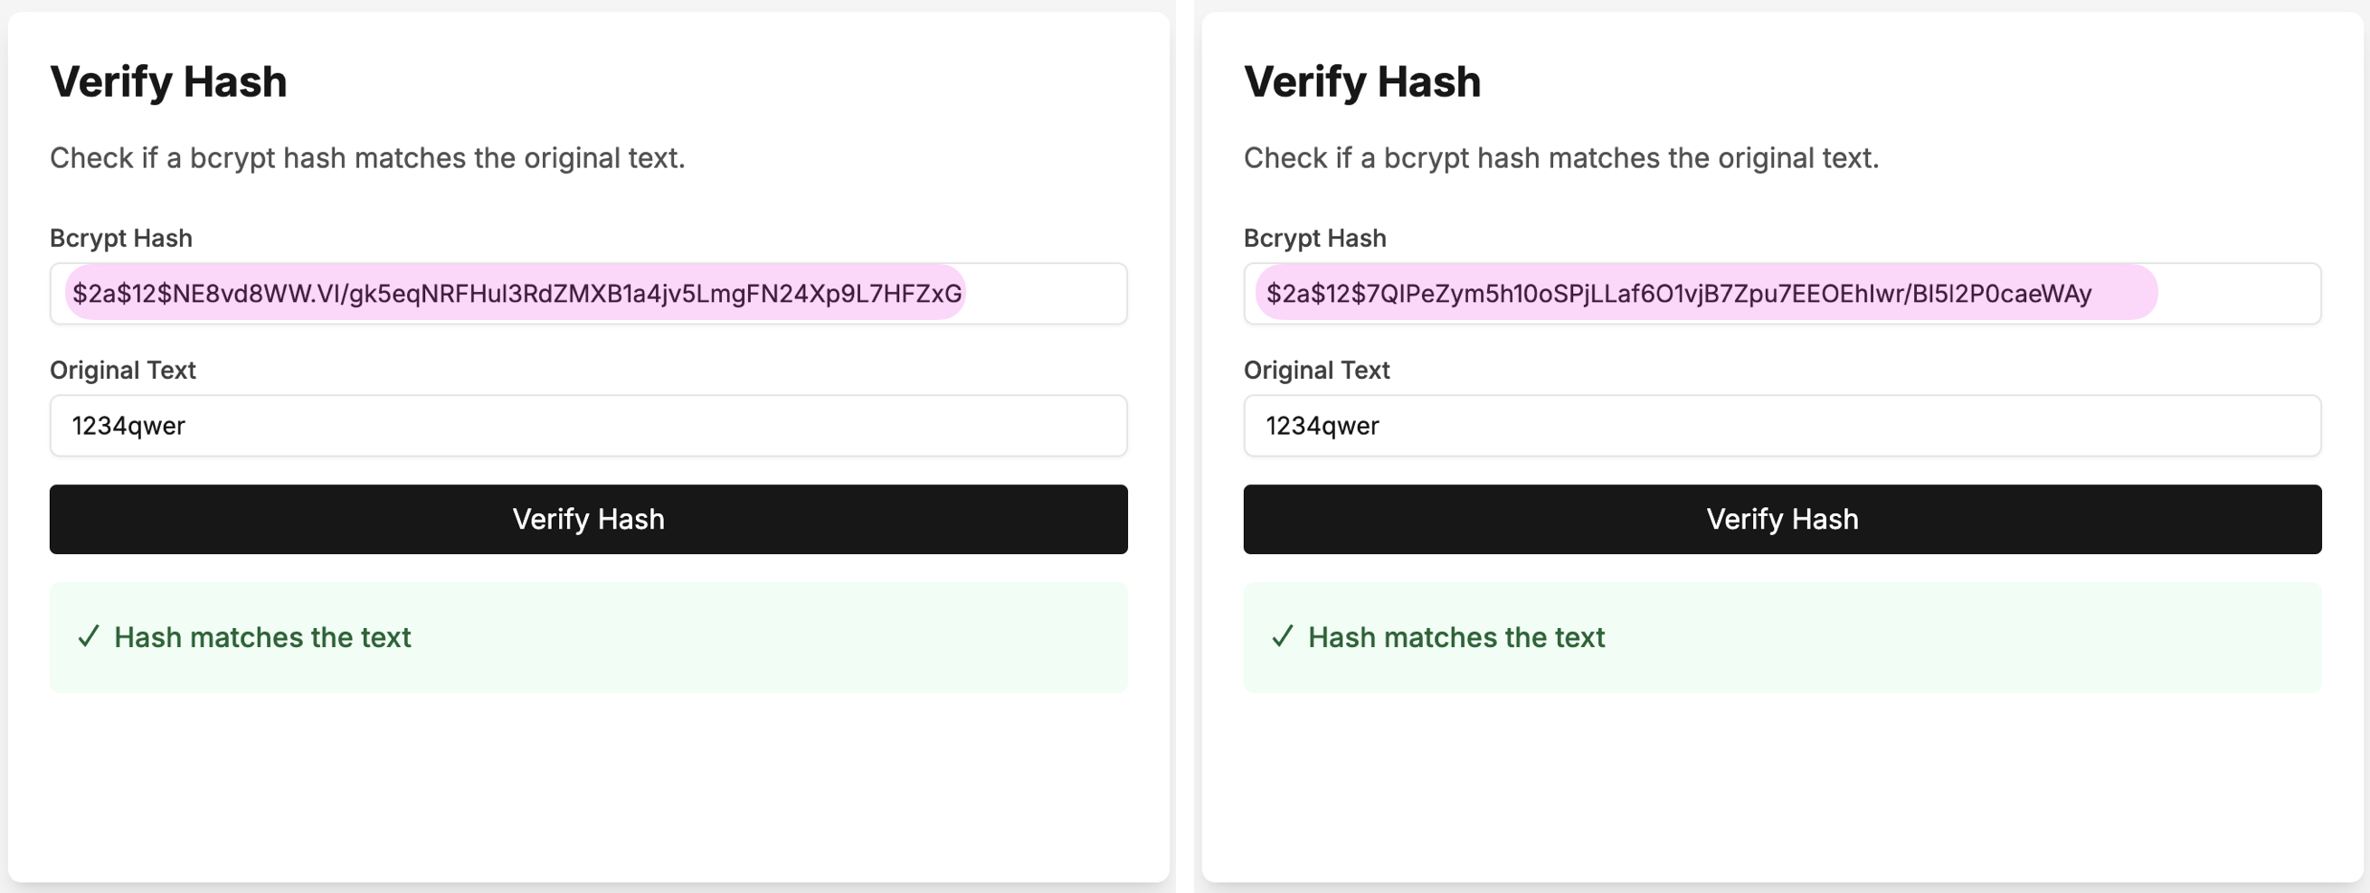
Task: Click the green checkmark icon in right success message
Action: click(1283, 637)
